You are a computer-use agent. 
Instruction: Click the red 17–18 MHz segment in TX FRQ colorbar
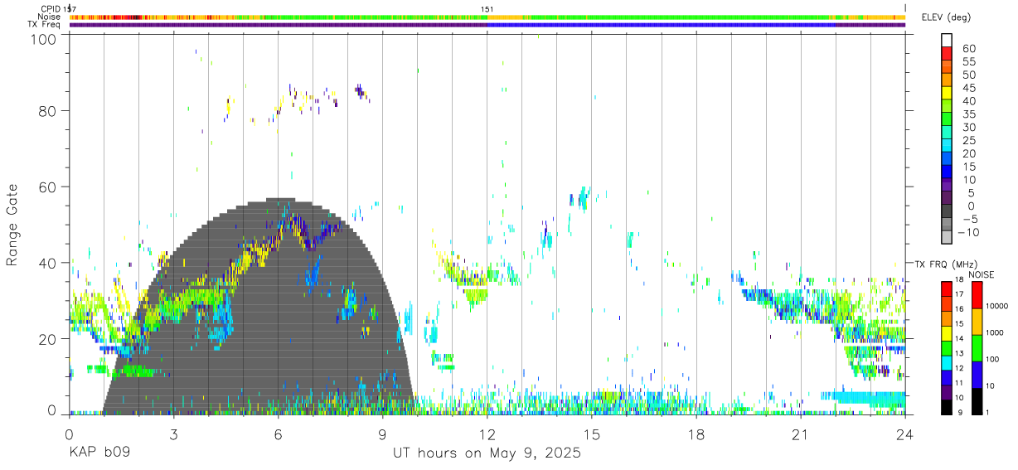[947, 288]
